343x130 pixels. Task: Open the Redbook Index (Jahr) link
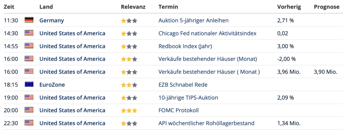(185, 46)
